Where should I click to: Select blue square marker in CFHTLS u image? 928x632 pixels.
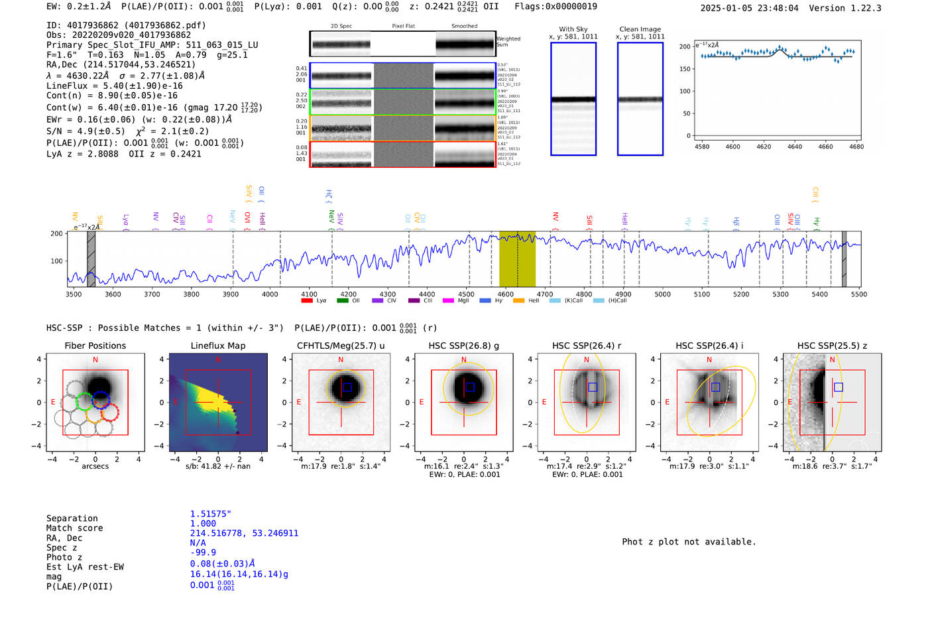click(x=347, y=387)
